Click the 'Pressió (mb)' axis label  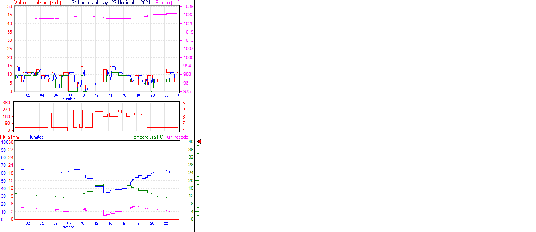coord(167,3)
